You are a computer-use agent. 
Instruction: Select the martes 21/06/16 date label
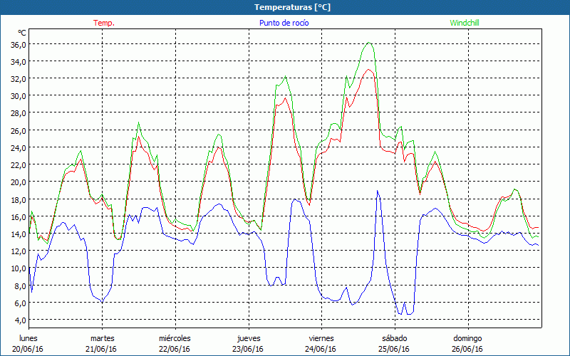102,343
